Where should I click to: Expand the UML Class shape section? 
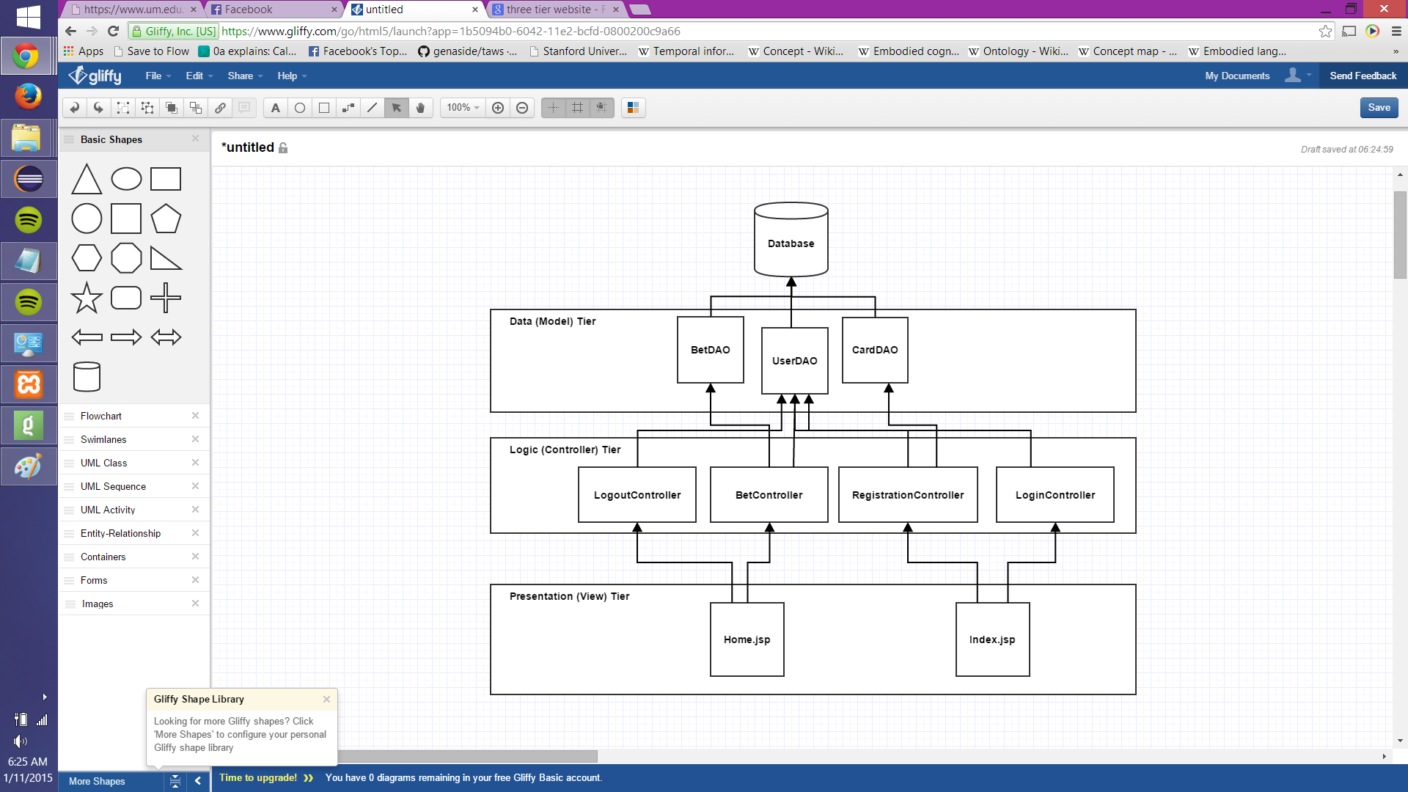coord(104,463)
